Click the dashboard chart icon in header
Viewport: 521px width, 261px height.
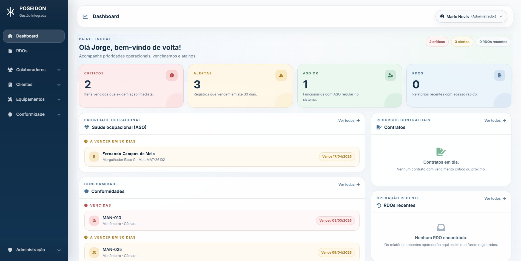85,16
